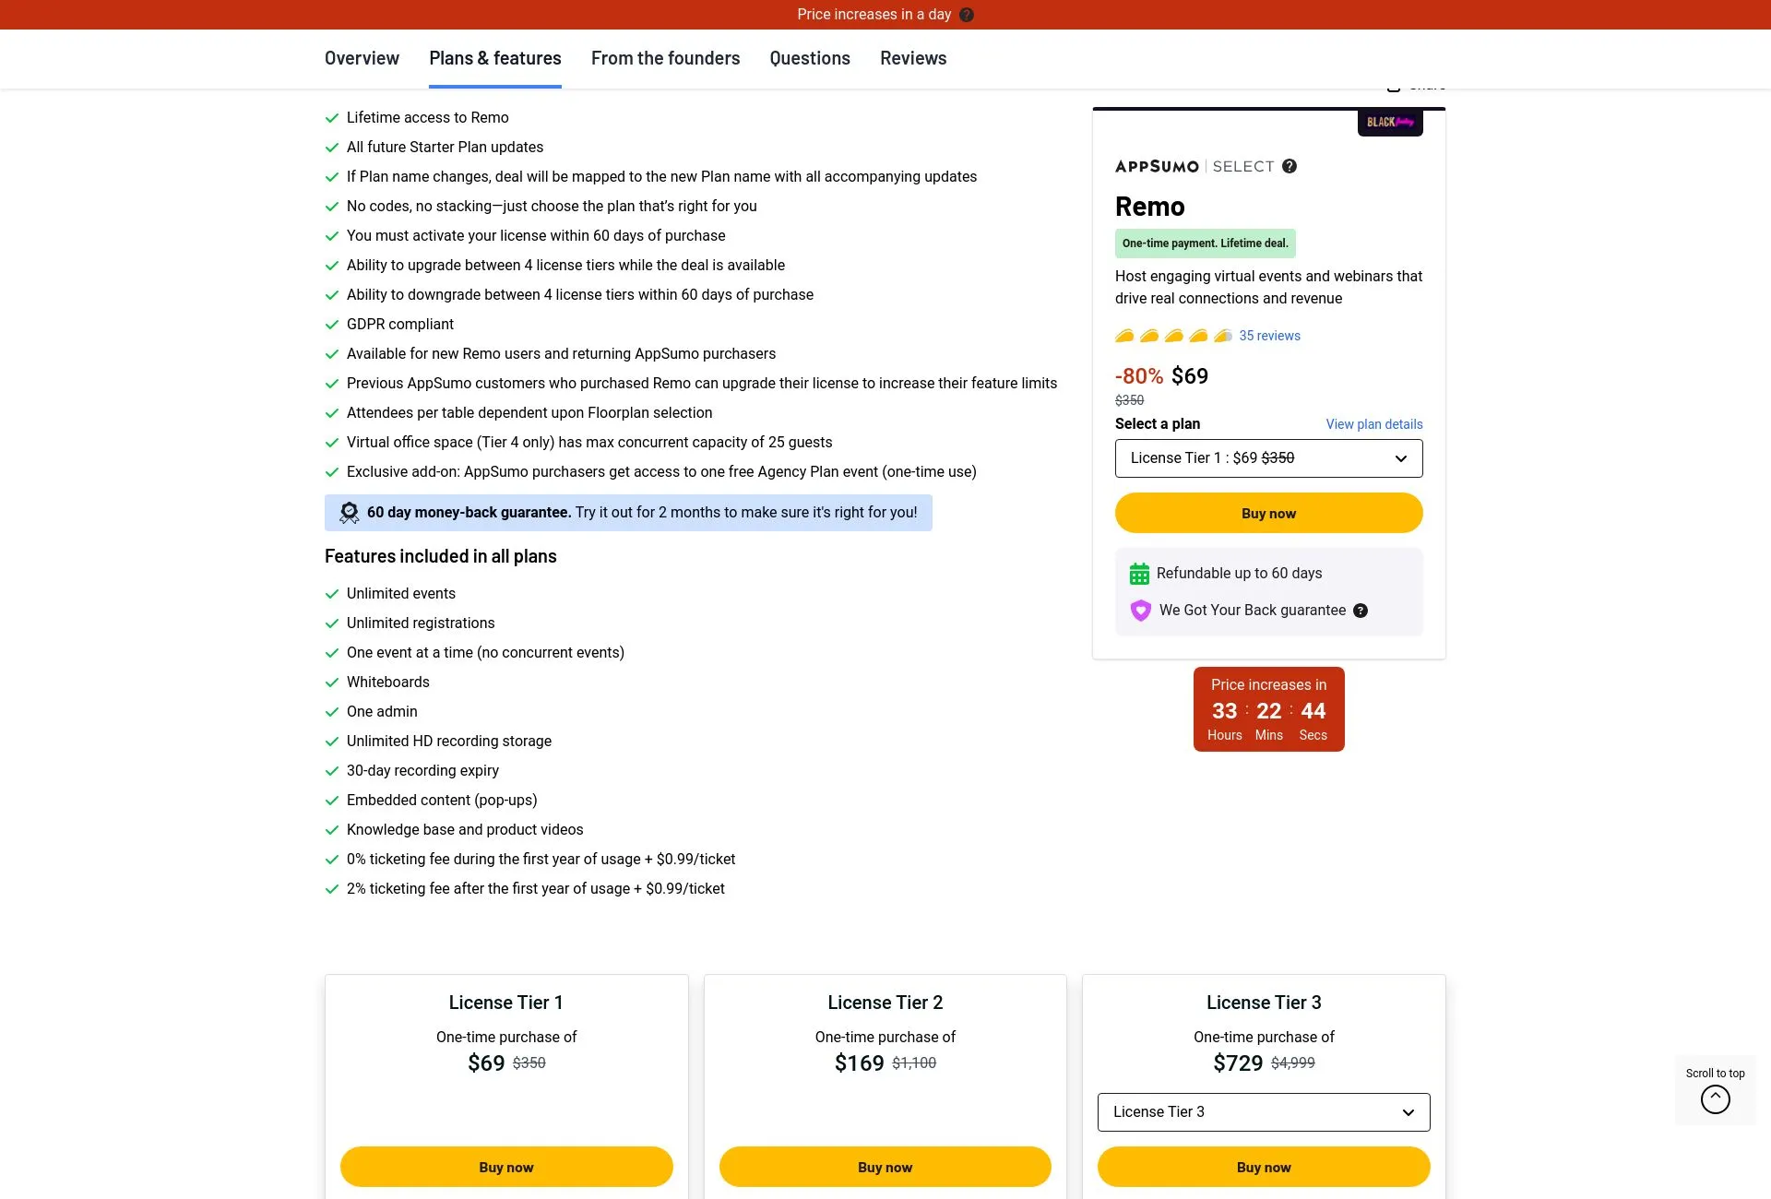
Task: Click the green refund calendar icon
Action: click(x=1139, y=574)
